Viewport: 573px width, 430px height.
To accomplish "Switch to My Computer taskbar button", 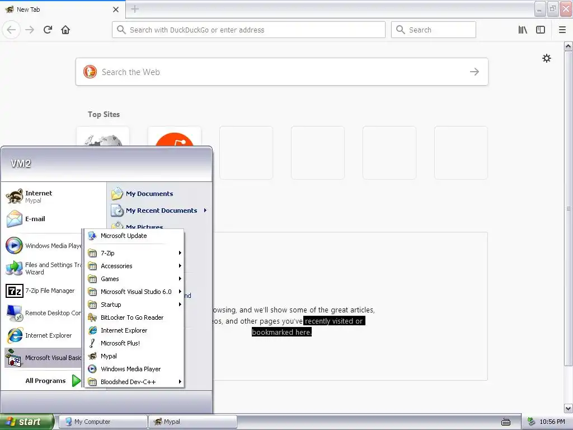I will pos(104,422).
